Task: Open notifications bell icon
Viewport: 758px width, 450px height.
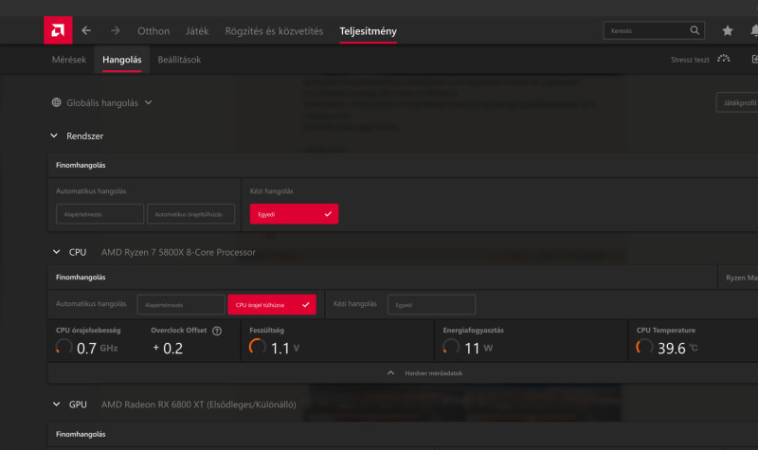Action: click(754, 30)
